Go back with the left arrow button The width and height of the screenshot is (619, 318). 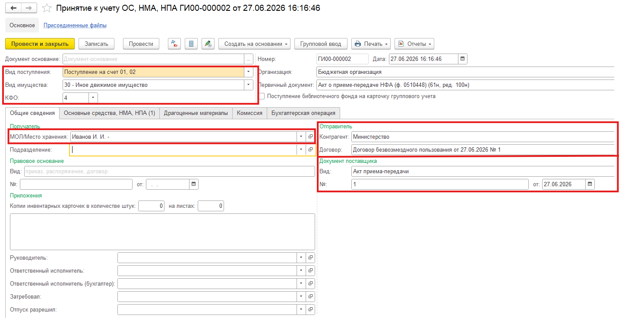click(13, 8)
